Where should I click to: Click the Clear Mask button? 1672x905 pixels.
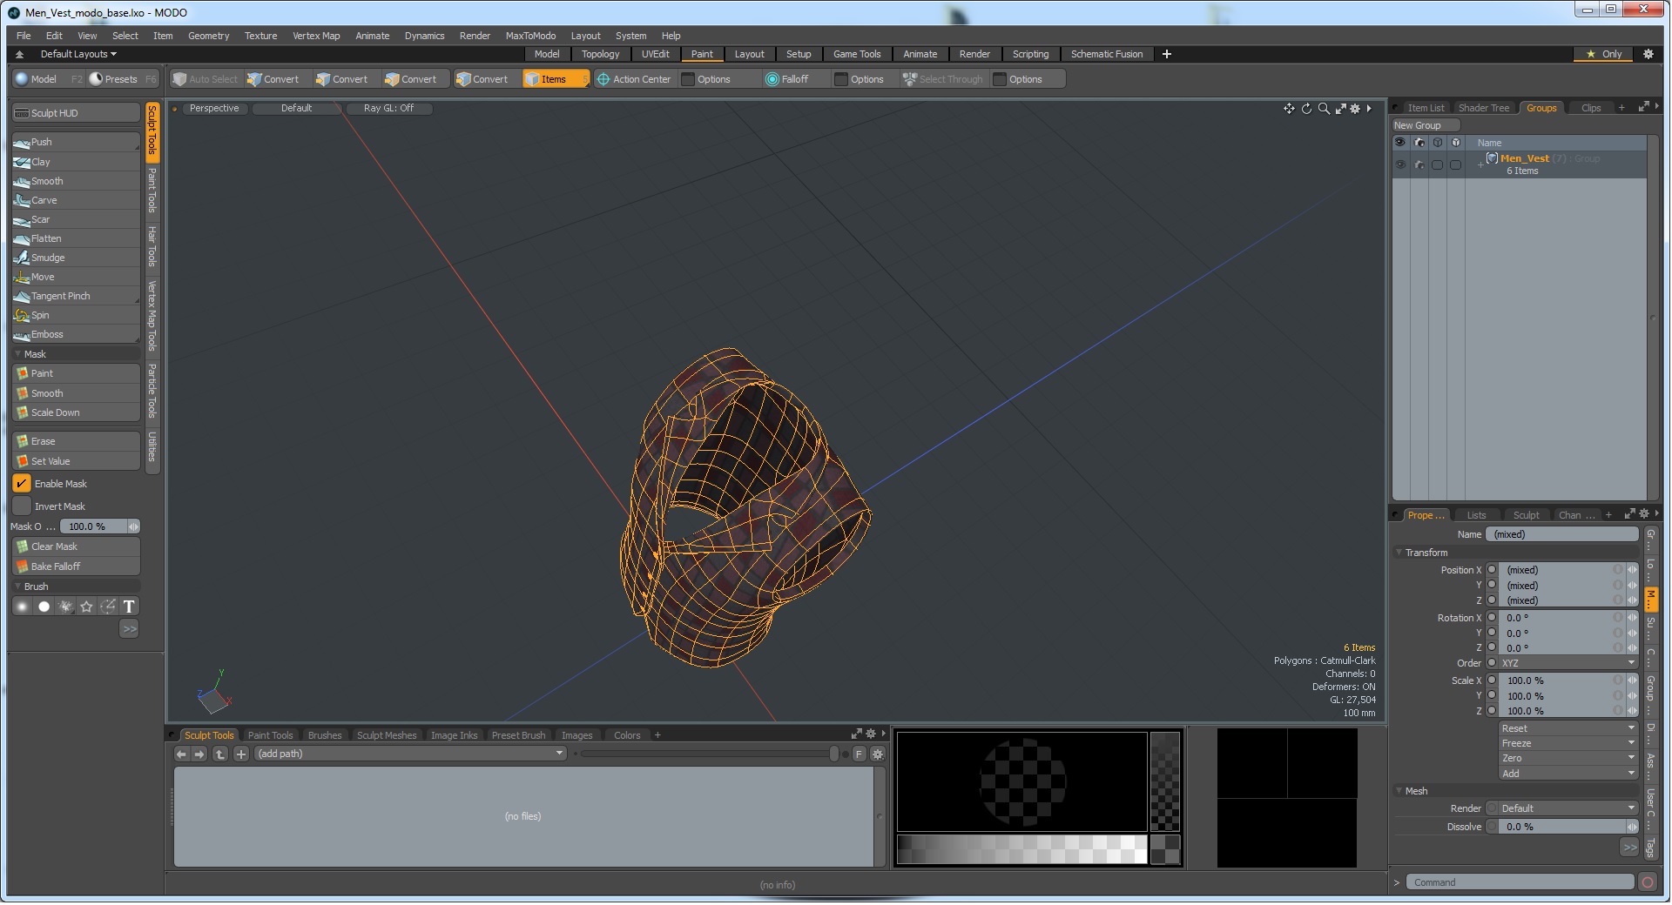(76, 546)
